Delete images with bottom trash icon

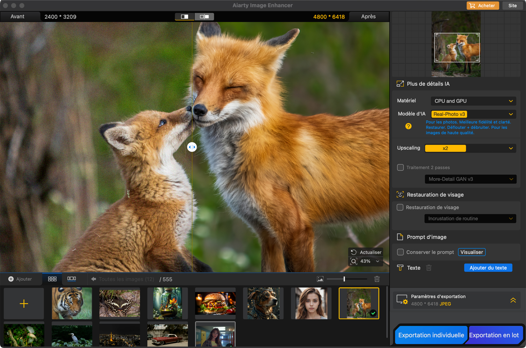click(x=377, y=279)
